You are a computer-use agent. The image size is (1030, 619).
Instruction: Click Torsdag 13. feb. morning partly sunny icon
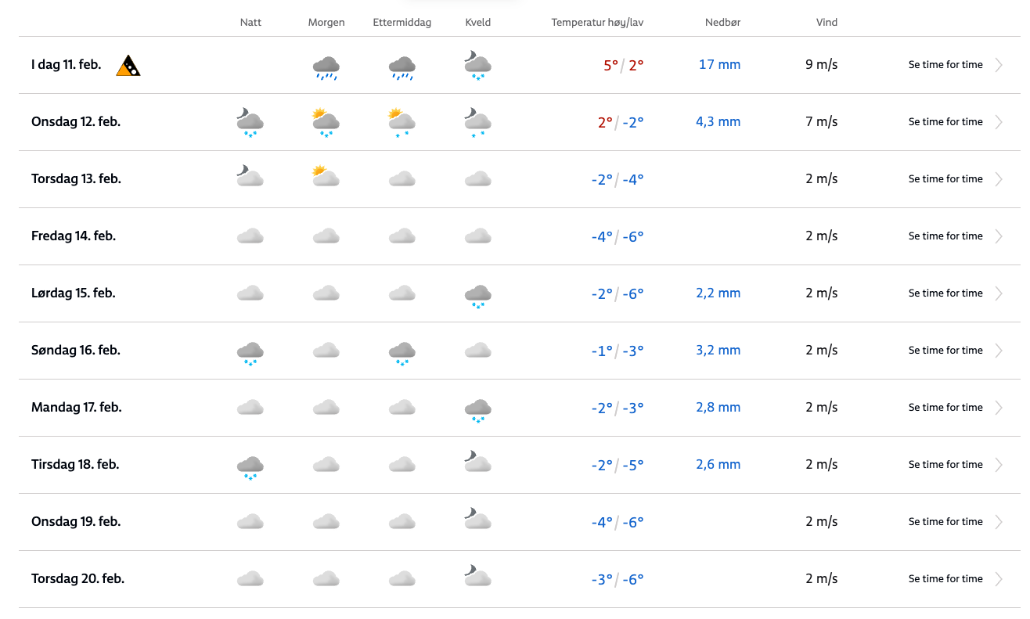point(326,177)
